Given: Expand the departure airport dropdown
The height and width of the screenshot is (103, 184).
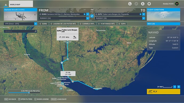Looking at the screenshot, I should tap(88, 14).
